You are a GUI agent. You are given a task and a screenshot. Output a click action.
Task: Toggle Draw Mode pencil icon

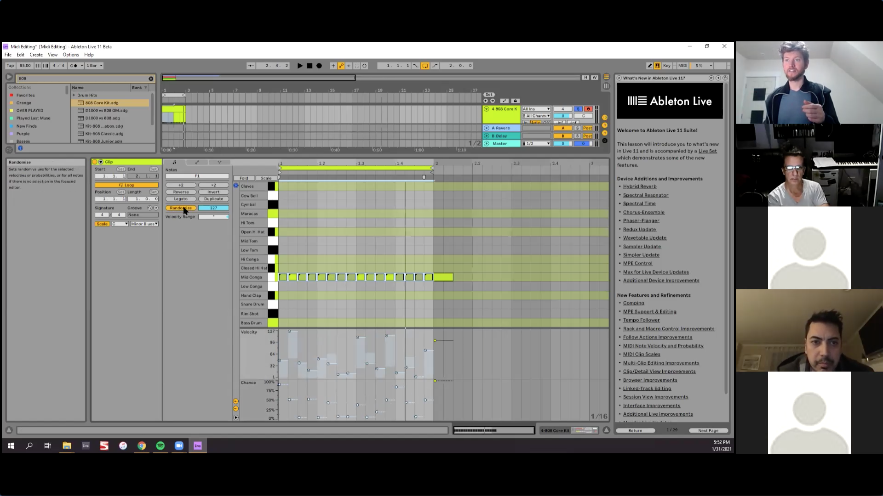[x=649, y=66]
